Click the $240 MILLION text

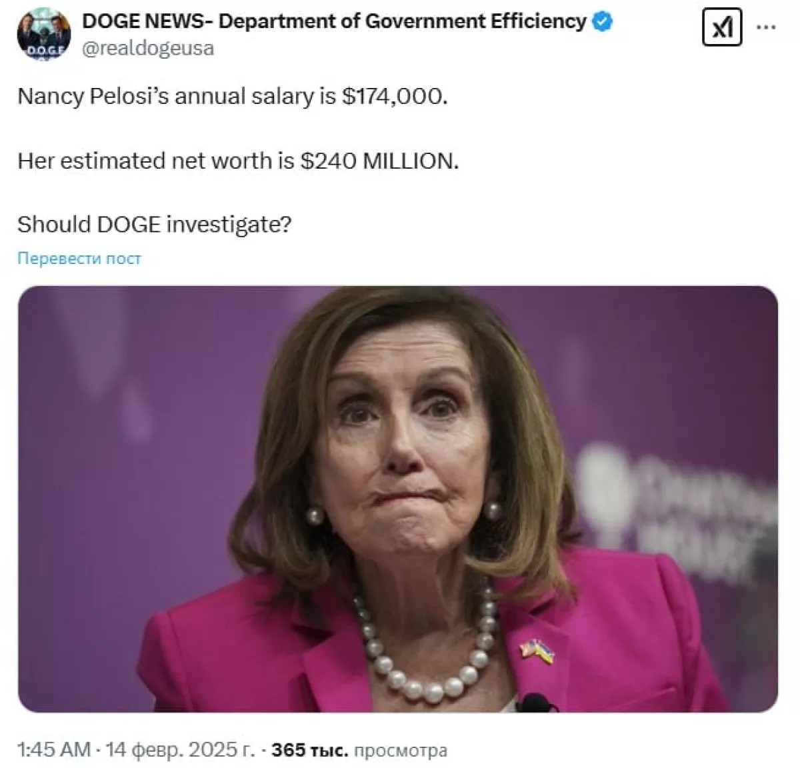coord(379,161)
